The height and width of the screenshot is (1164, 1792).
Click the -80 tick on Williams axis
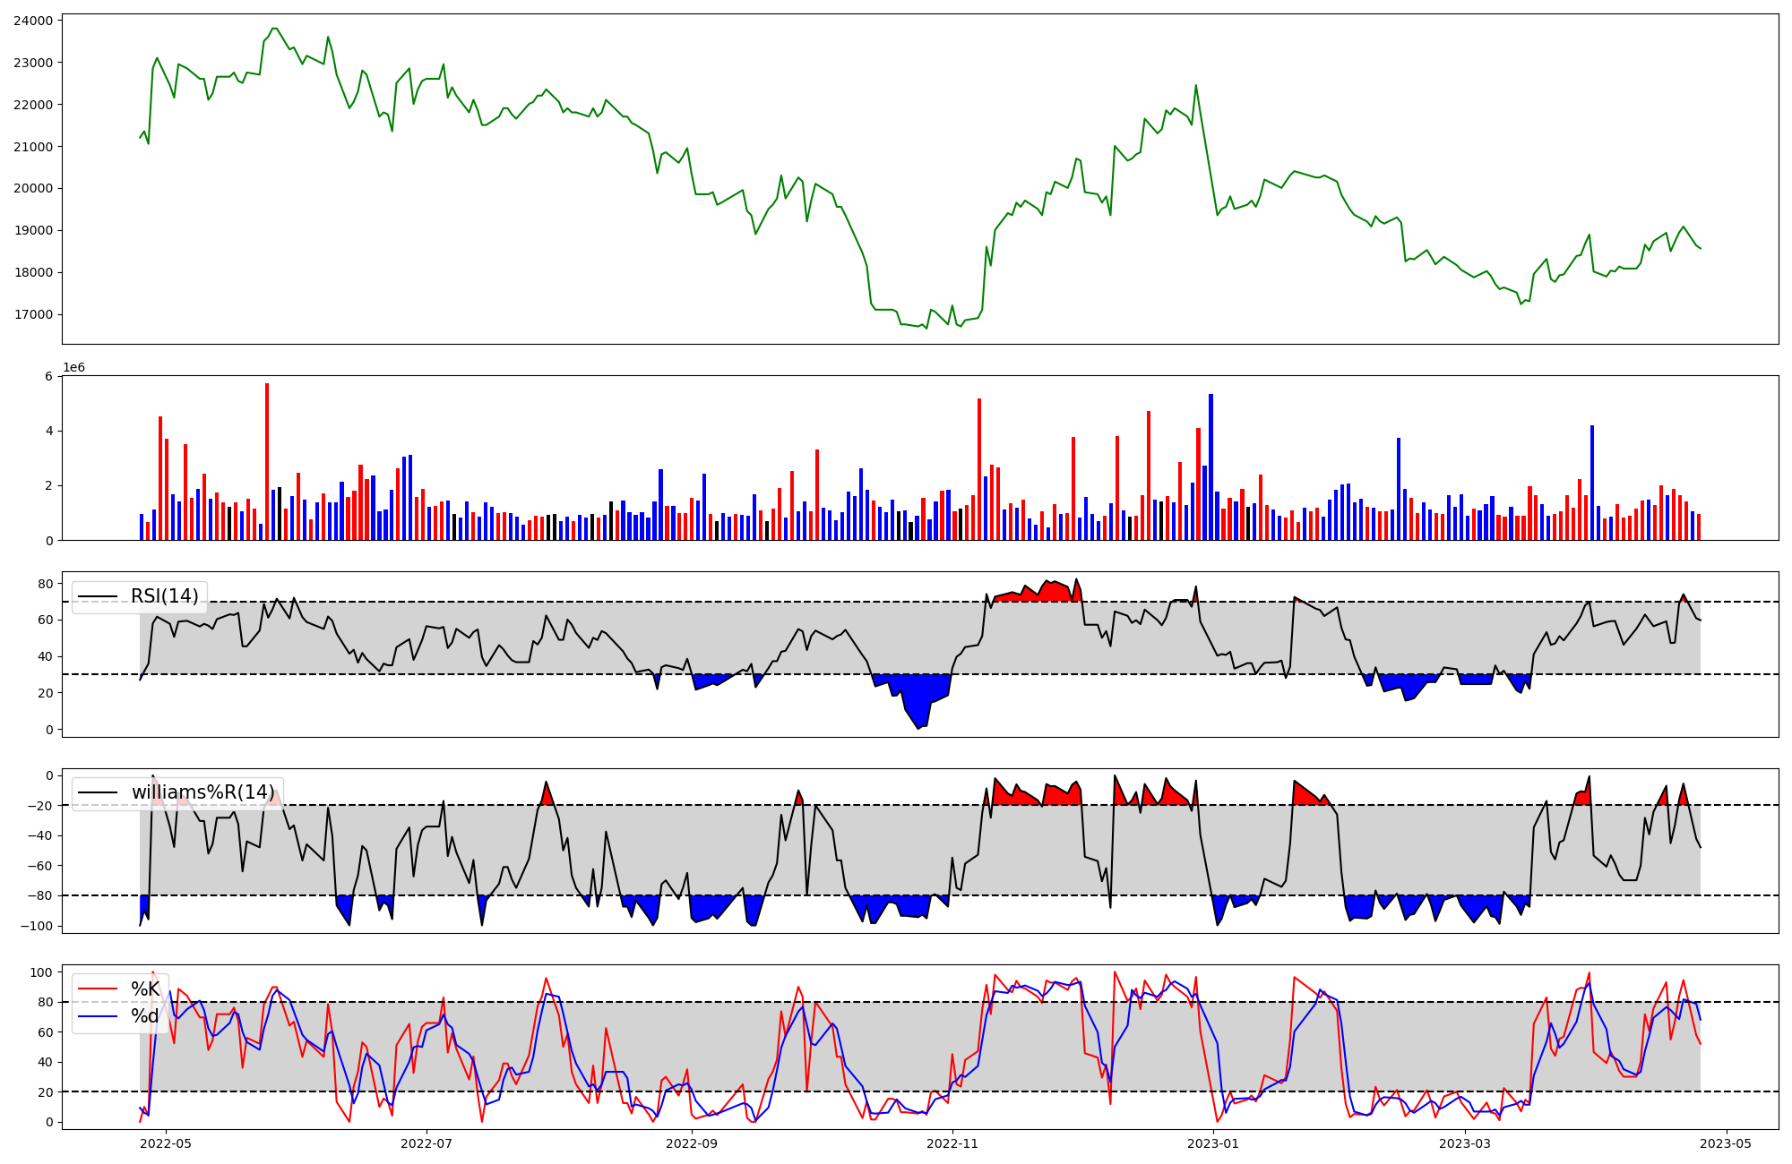(40, 896)
